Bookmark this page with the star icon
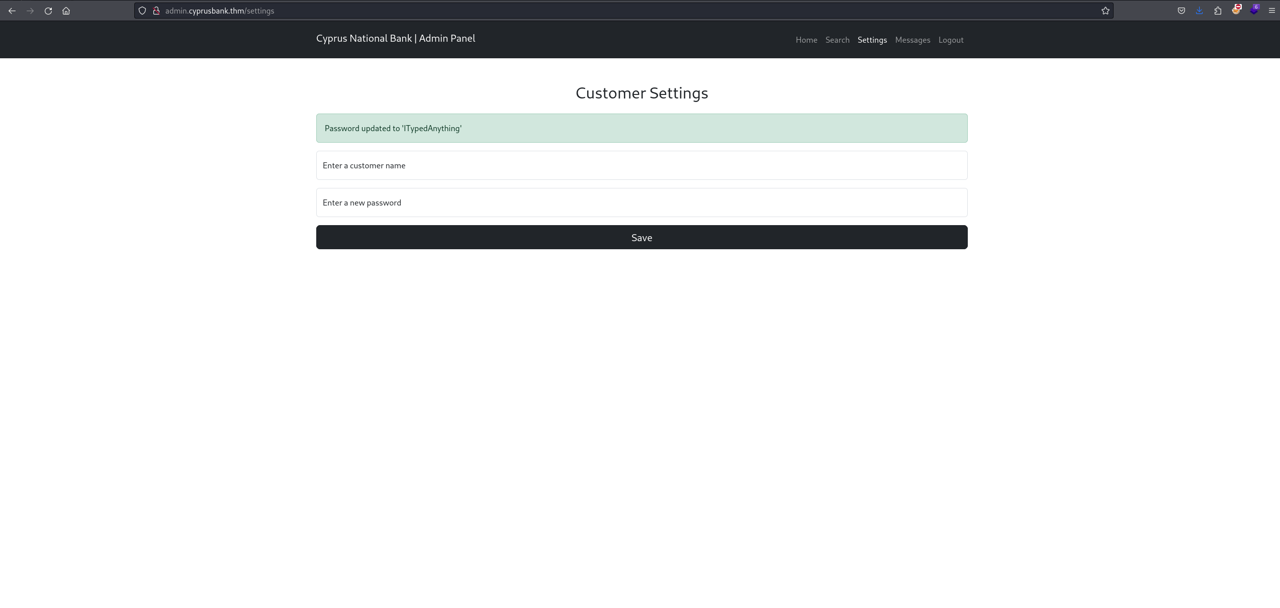The height and width of the screenshot is (608, 1280). [x=1105, y=11]
